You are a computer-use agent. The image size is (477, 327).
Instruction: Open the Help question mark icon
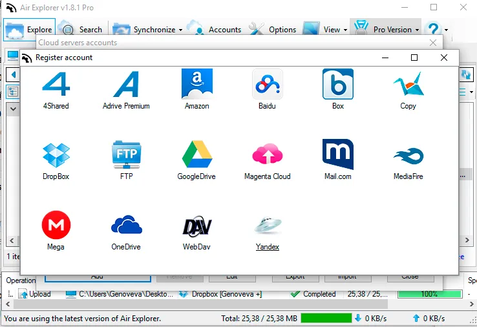coord(433,30)
